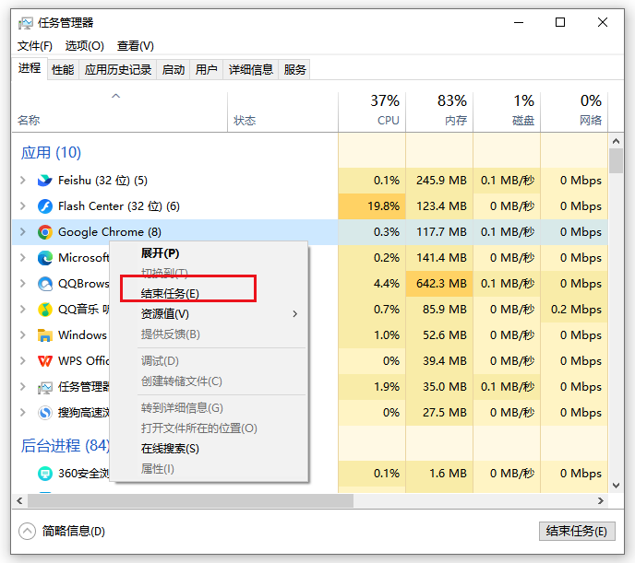Switch to the 应用历史记录 tab
The height and width of the screenshot is (563, 635).
[118, 69]
